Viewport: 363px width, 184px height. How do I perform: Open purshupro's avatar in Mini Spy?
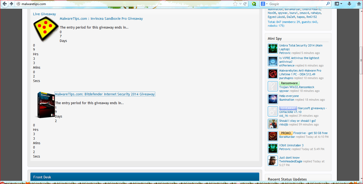point(273,74)
